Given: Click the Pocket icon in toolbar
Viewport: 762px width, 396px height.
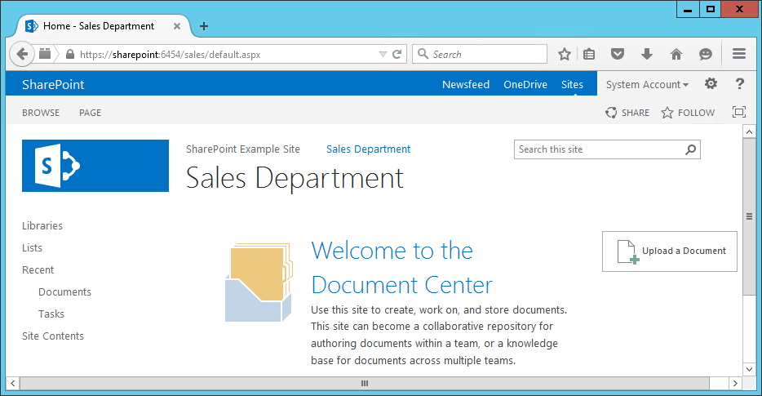Looking at the screenshot, I should click(x=617, y=54).
